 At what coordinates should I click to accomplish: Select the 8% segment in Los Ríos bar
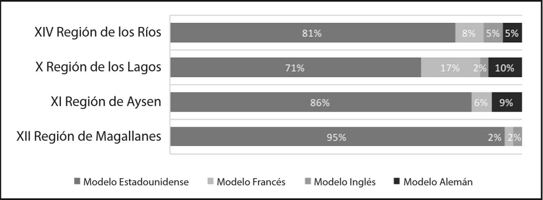click(x=469, y=33)
